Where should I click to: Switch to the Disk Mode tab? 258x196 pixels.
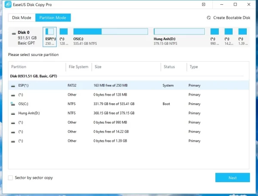click(21, 18)
